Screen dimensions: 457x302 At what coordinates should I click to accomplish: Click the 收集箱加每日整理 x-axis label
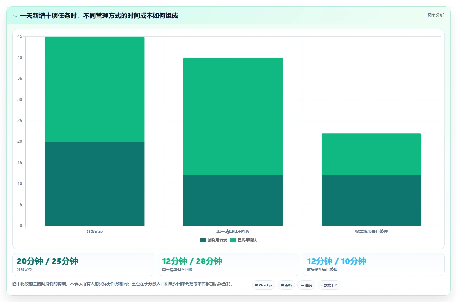(x=371, y=231)
